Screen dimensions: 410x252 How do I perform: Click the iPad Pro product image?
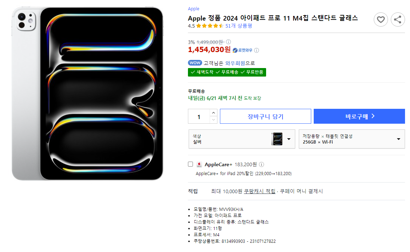click(x=88, y=94)
